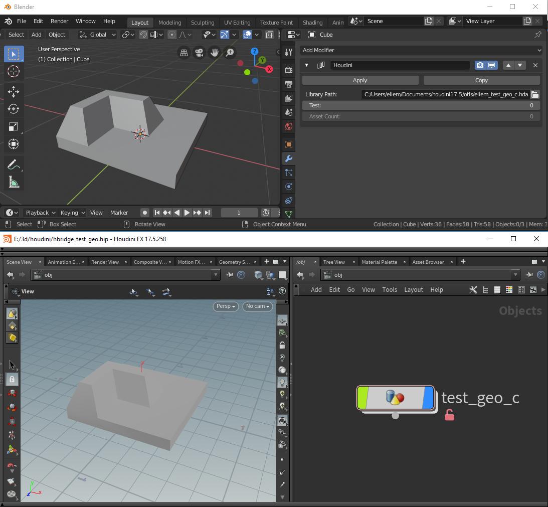Open Persp view dropdown in Houdini
Viewport: 548px width, 507px height.
point(226,306)
